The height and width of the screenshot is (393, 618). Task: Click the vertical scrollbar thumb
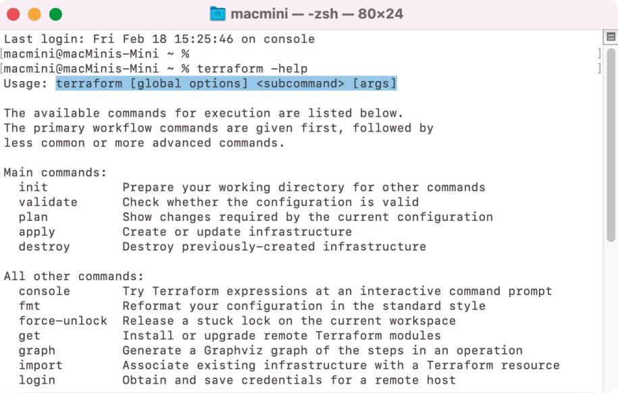(611, 145)
